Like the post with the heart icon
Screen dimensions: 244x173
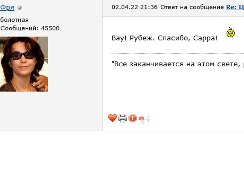(112, 118)
